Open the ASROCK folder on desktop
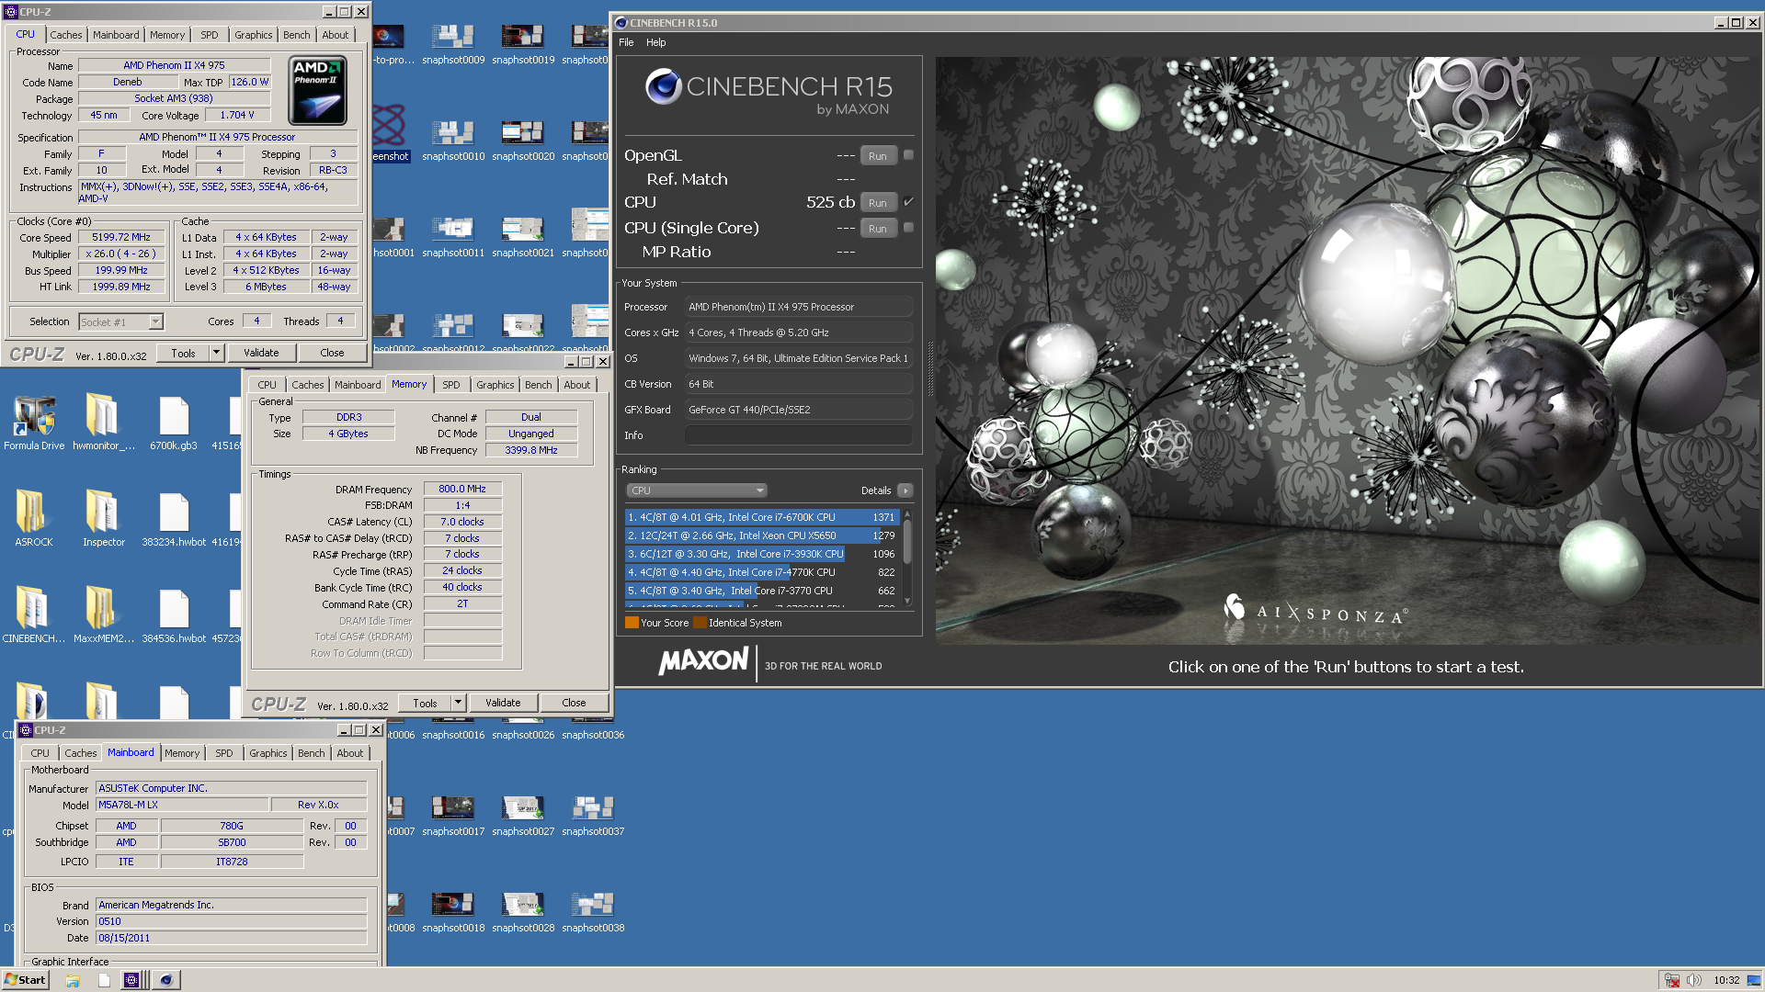Screen dimensions: 1765x992 coord(34,519)
